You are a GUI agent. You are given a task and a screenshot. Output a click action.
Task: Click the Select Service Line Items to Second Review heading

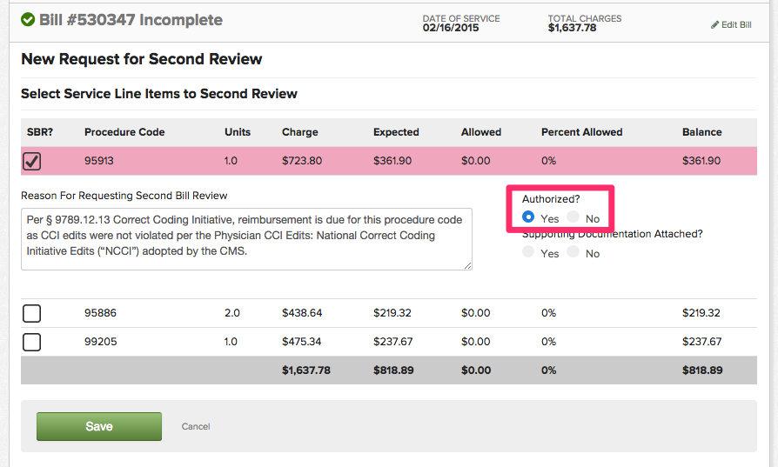tap(158, 94)
